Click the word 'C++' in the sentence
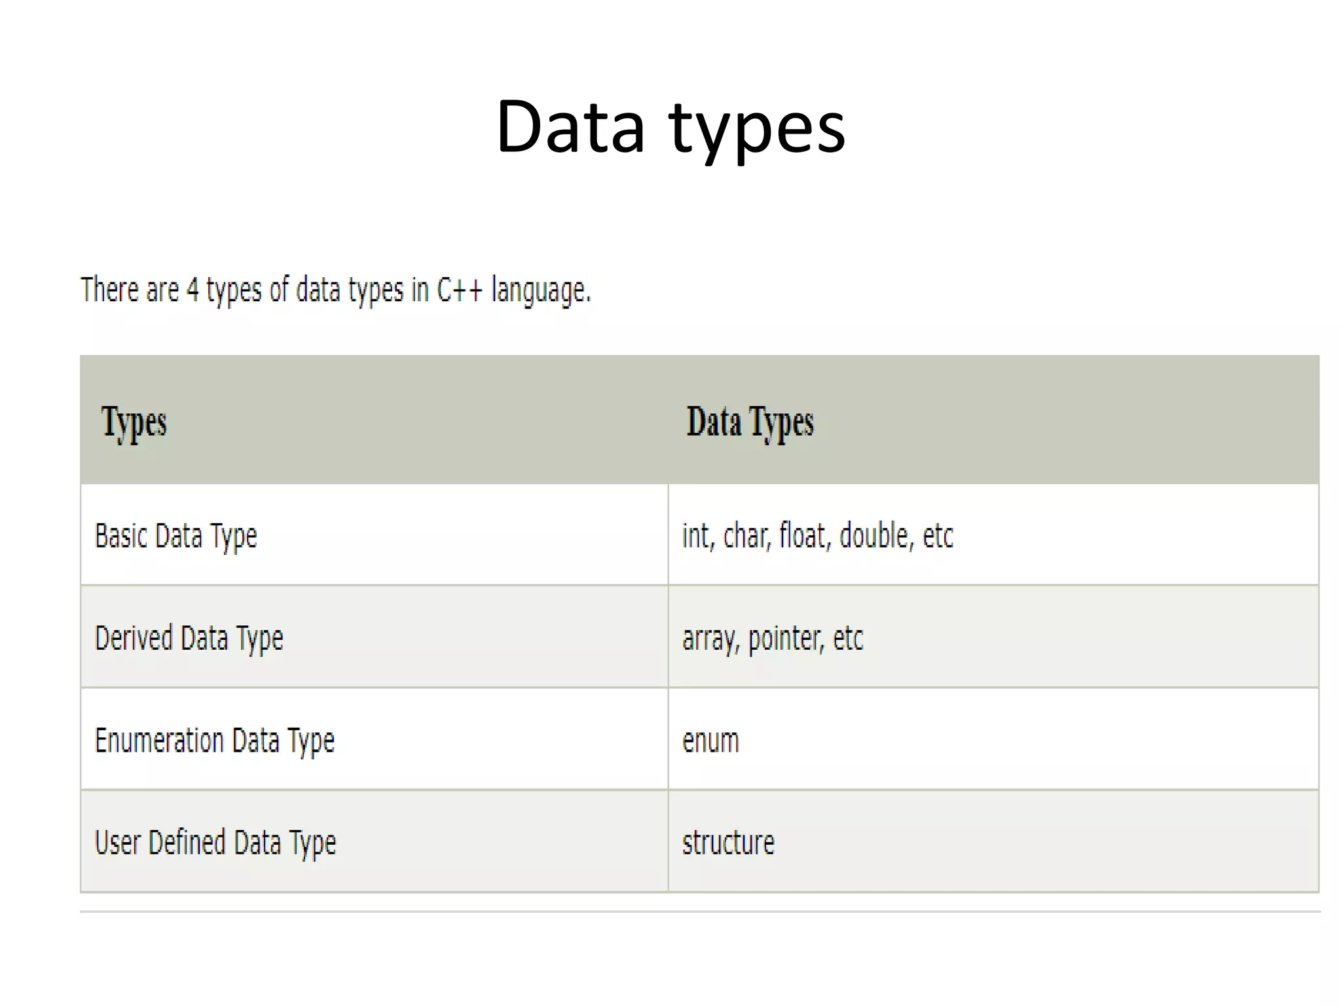This screenshot has width=1341, height=1006. 460,290
